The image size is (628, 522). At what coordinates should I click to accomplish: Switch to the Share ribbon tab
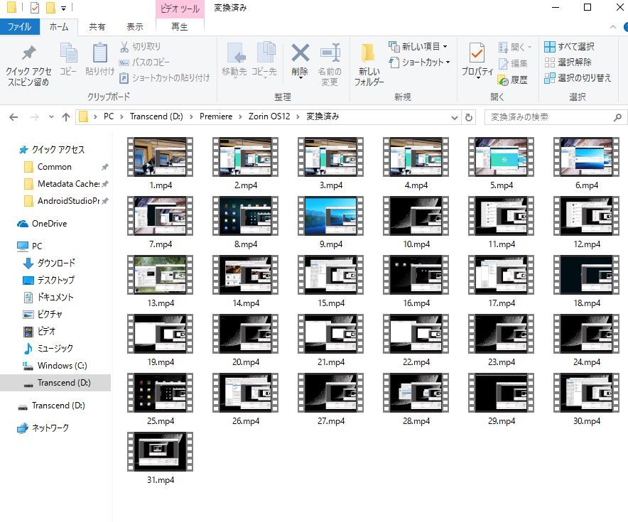97,27
